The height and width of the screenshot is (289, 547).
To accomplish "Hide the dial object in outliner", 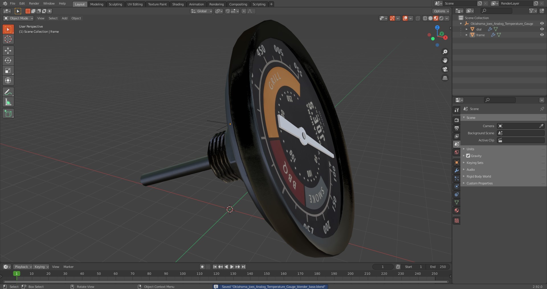I will pyautogui.click(x=542, y=29).
